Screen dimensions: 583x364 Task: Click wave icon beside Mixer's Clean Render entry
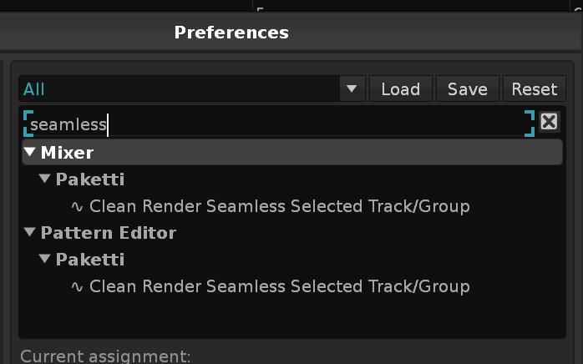[x=77, y=206]
